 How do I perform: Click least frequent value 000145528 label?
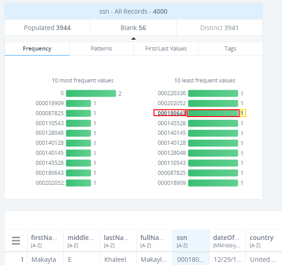pyautogui.click(x=172, y=123)
